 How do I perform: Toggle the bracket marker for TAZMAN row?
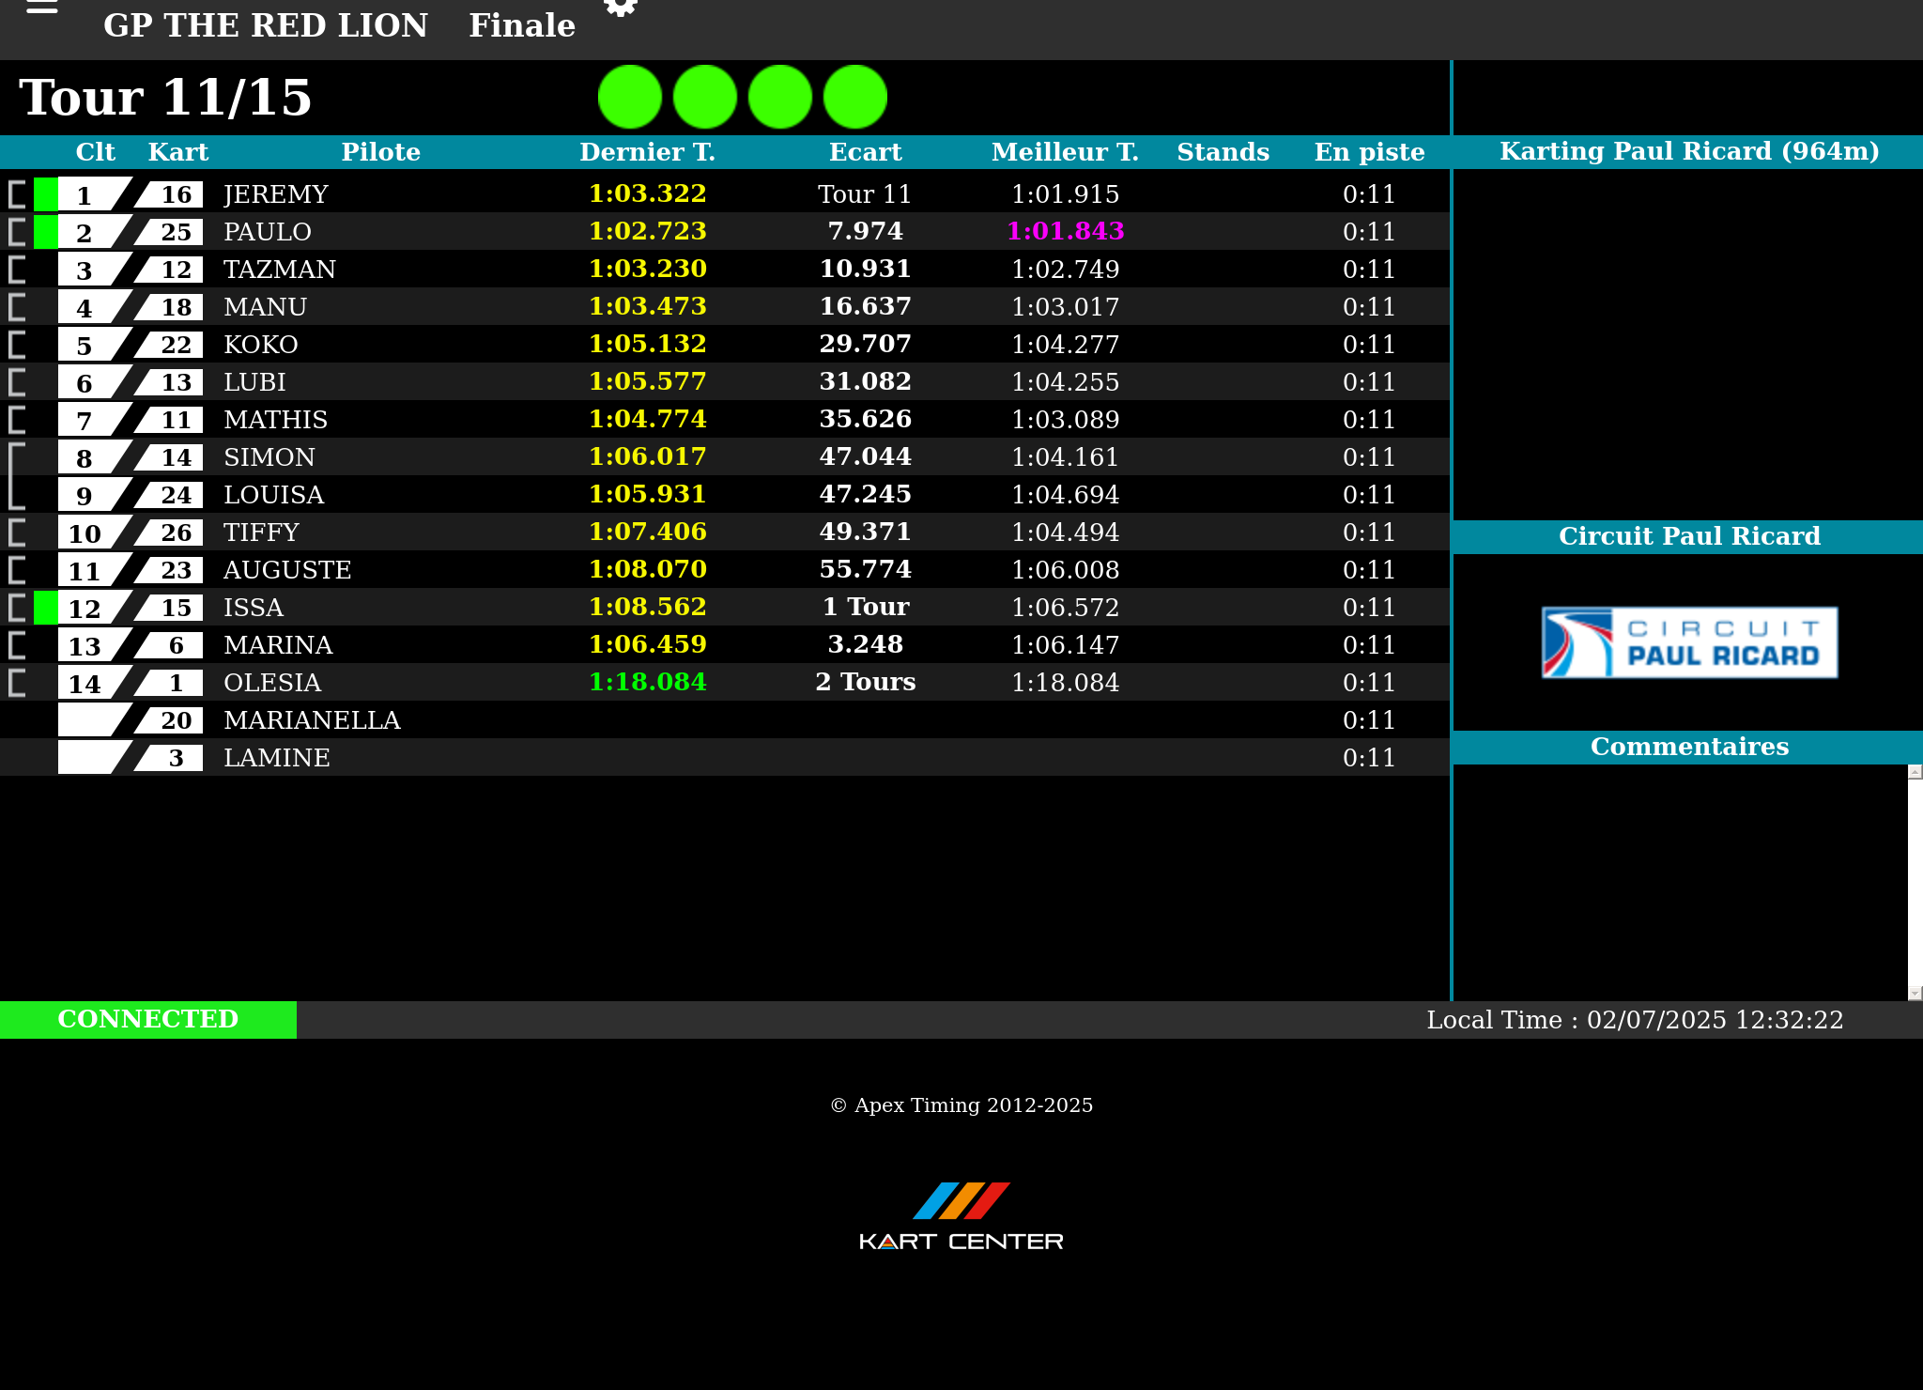pyautogui.click(x=17, y=270)
